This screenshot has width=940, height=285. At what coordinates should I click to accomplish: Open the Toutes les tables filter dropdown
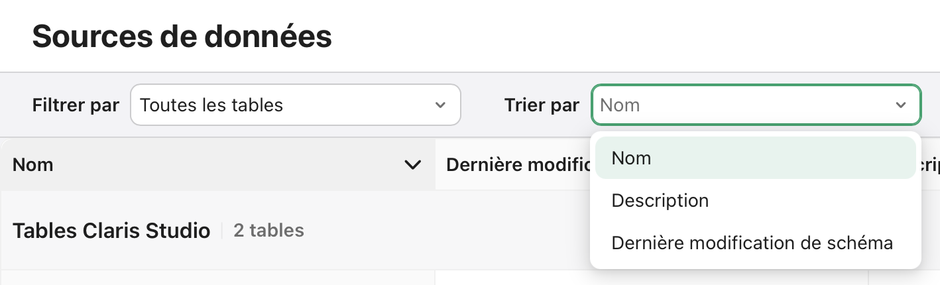click(295, 105)
